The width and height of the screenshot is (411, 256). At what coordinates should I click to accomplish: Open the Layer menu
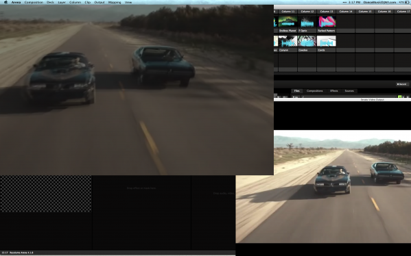coord(62,2)
